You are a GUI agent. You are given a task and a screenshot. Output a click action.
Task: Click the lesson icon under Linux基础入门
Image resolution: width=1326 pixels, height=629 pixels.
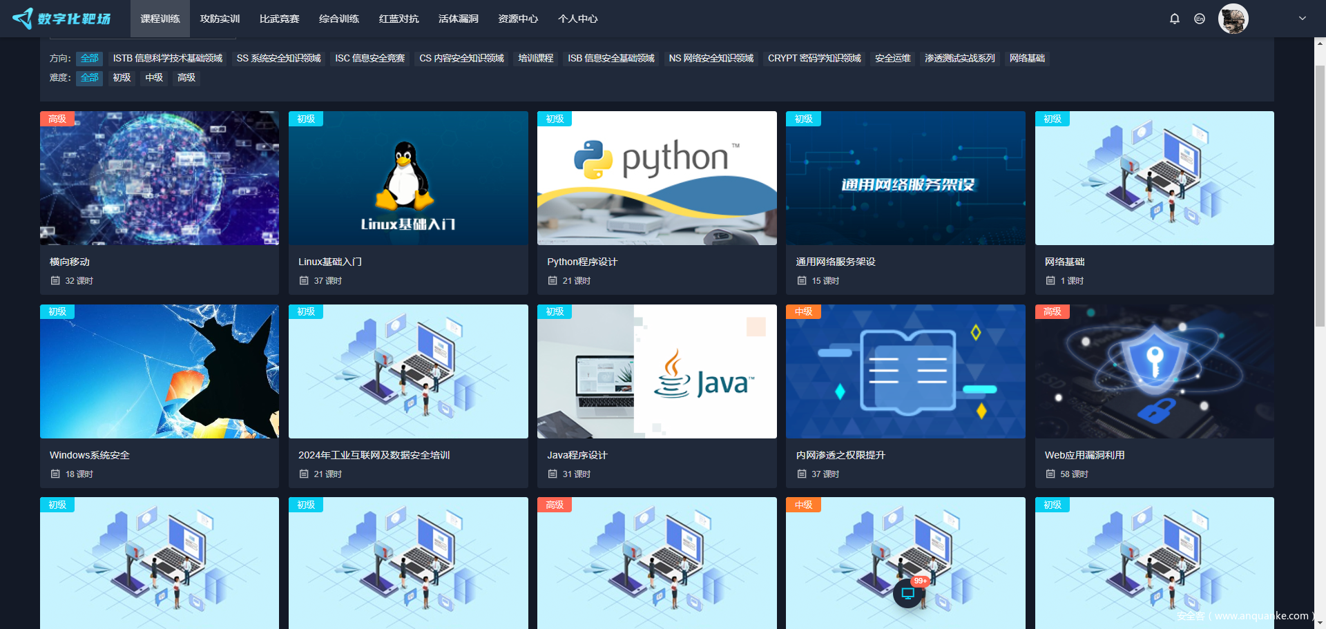point(304,281)
